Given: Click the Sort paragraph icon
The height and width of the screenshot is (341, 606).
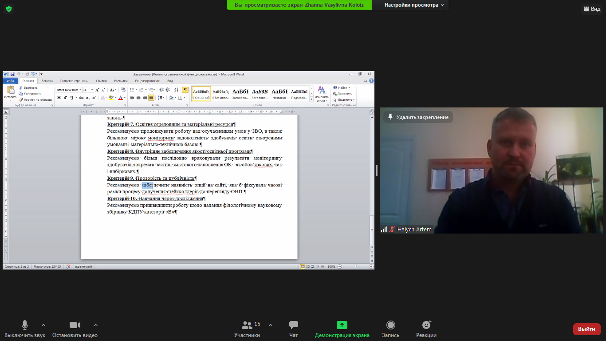Looking at the screenshot, I should coord(176,90).
